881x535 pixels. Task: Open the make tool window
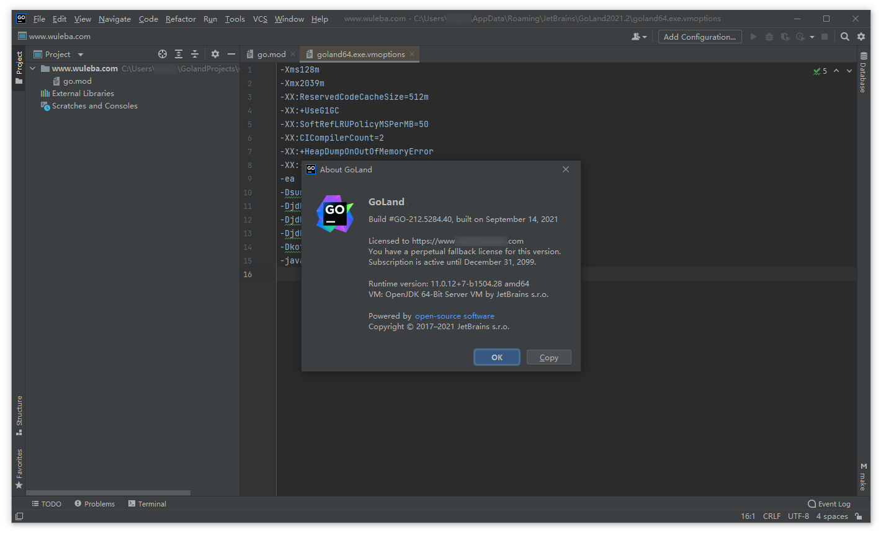click(x=863, y=476)
